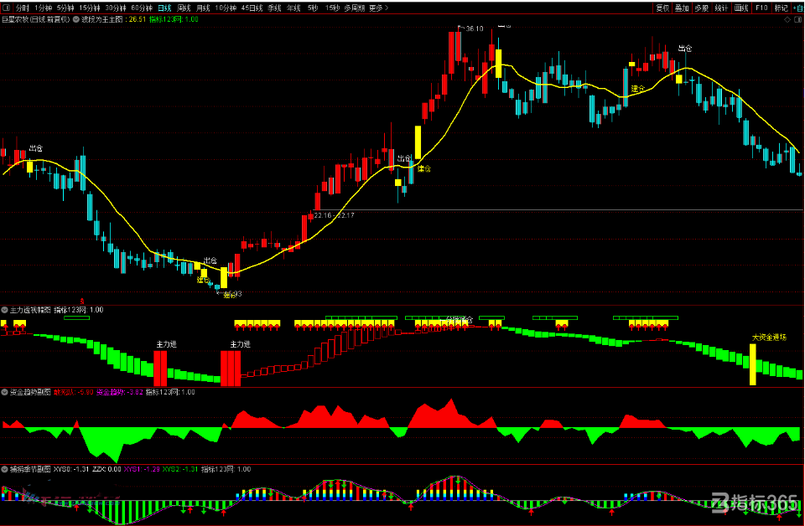This screenshot has height=526, width=805.
Task: Select the 月线 timeframe
Action: [203, 8]
